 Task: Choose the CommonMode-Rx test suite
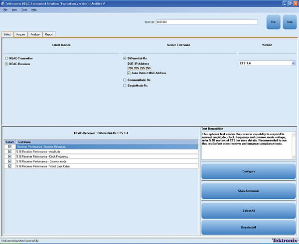[x=125, y=80]
